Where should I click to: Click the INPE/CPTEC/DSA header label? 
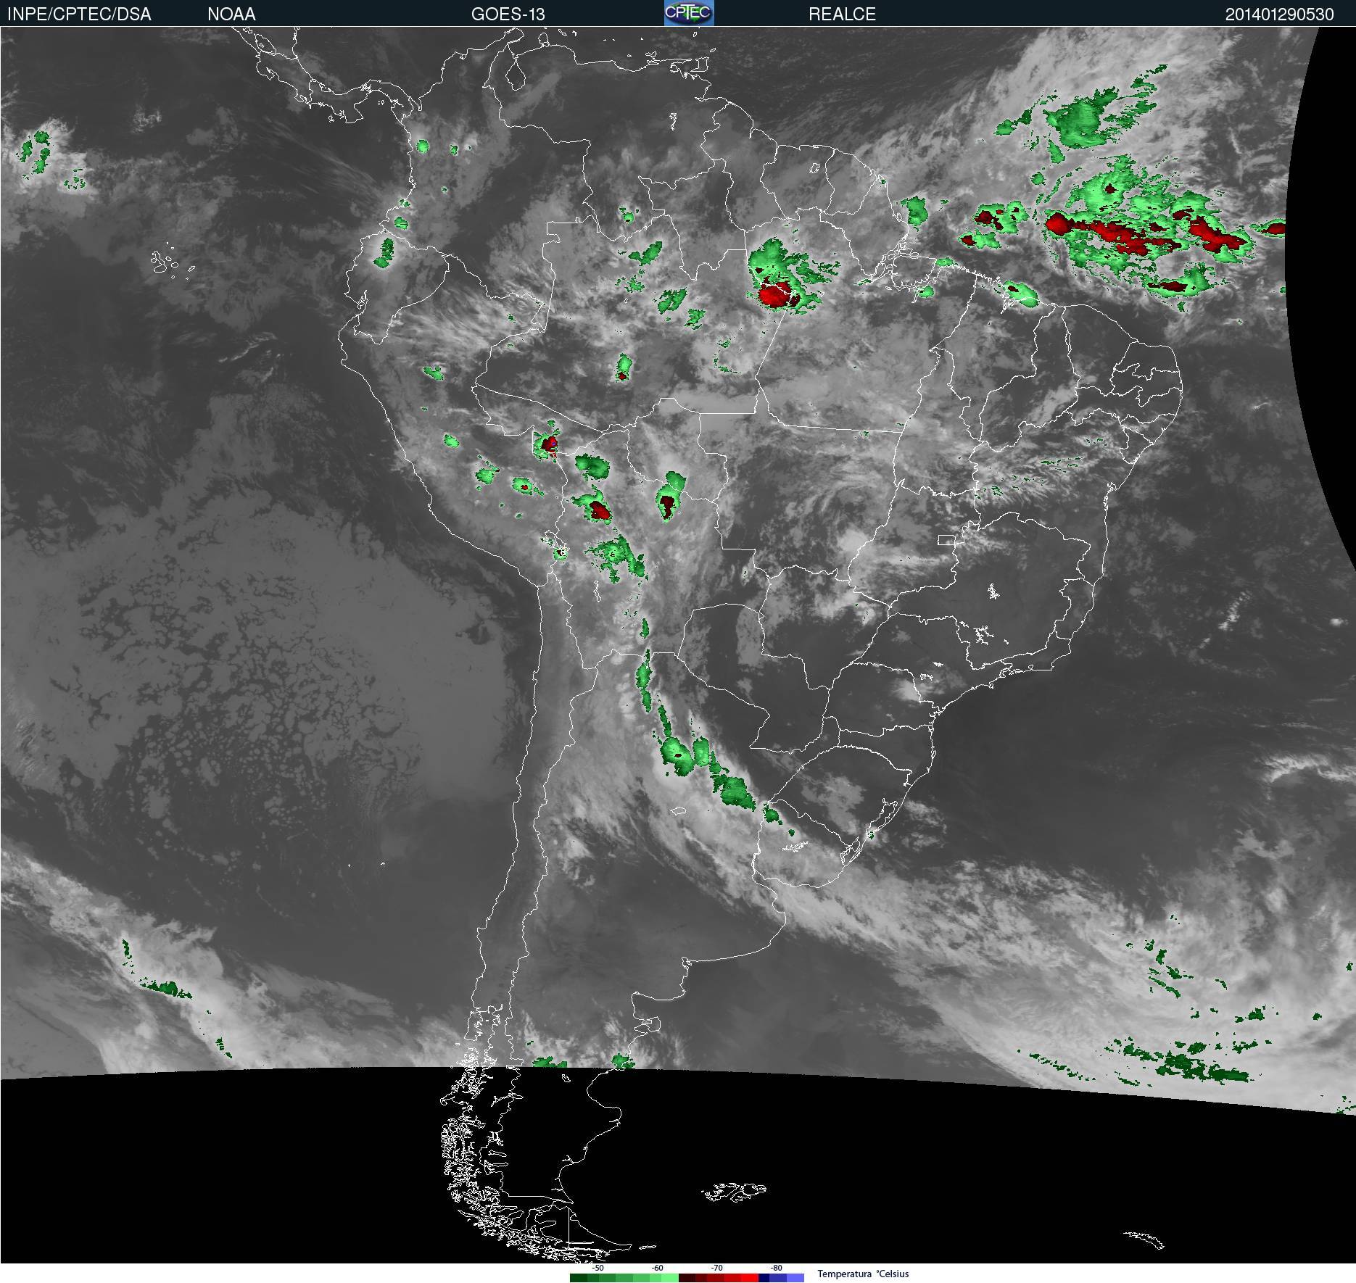[x=79, y=14]
